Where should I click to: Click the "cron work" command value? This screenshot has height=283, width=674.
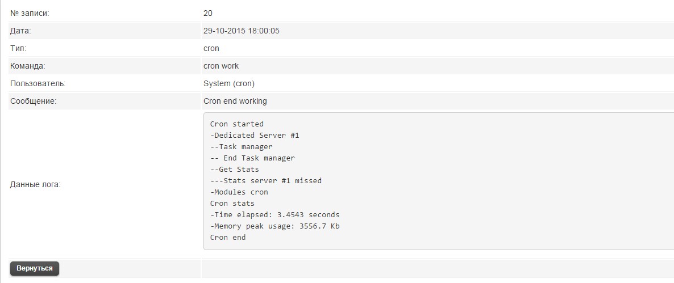(x=221, y=66)
